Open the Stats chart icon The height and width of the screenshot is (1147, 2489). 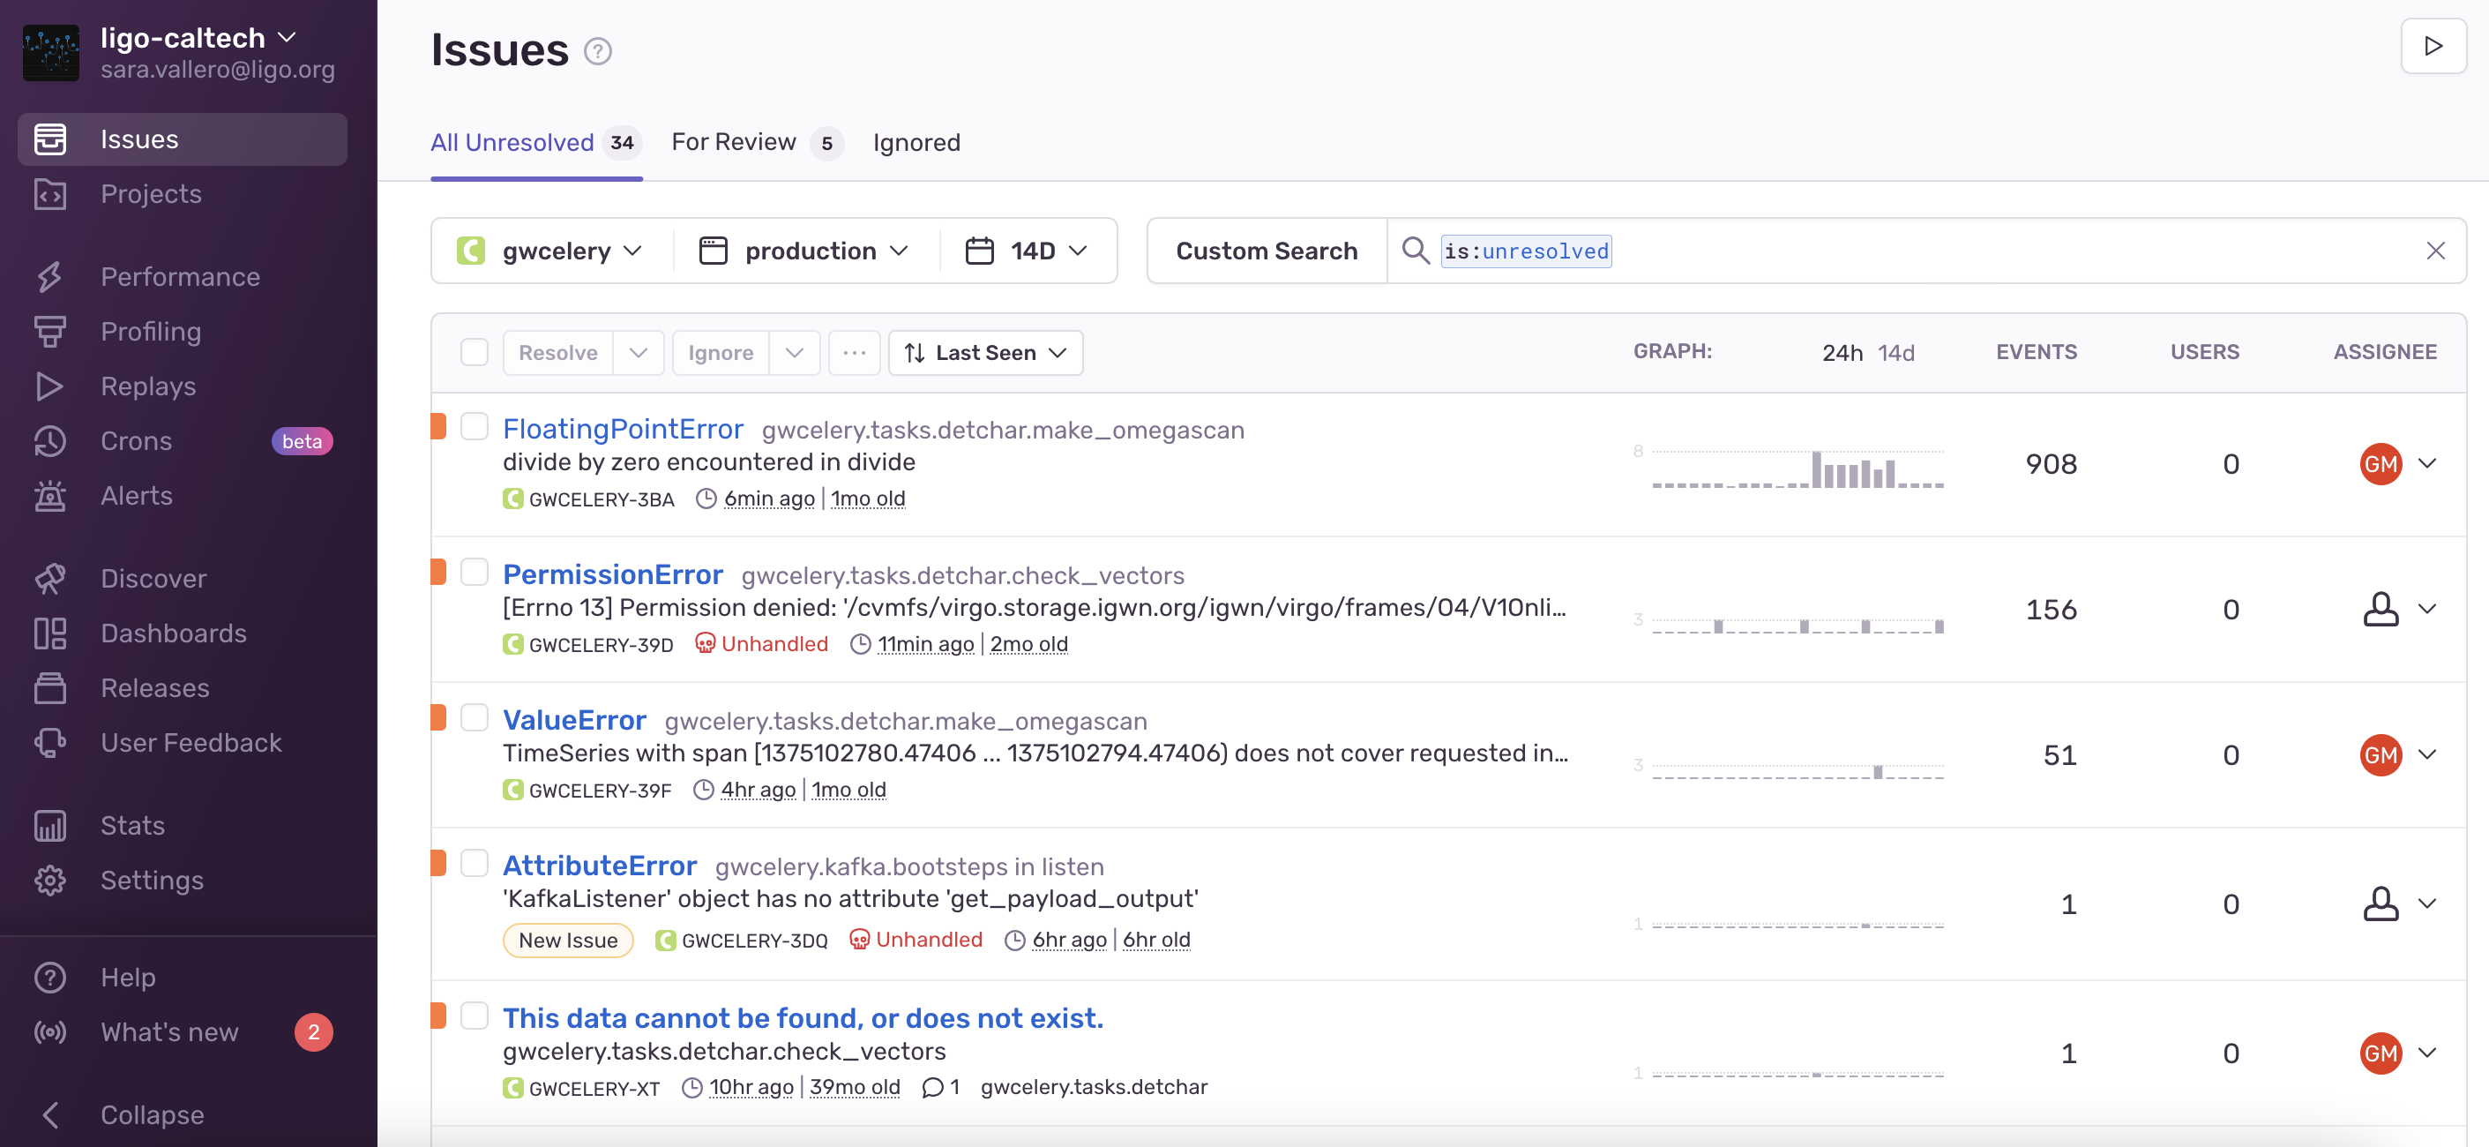[x=50, y=826]
